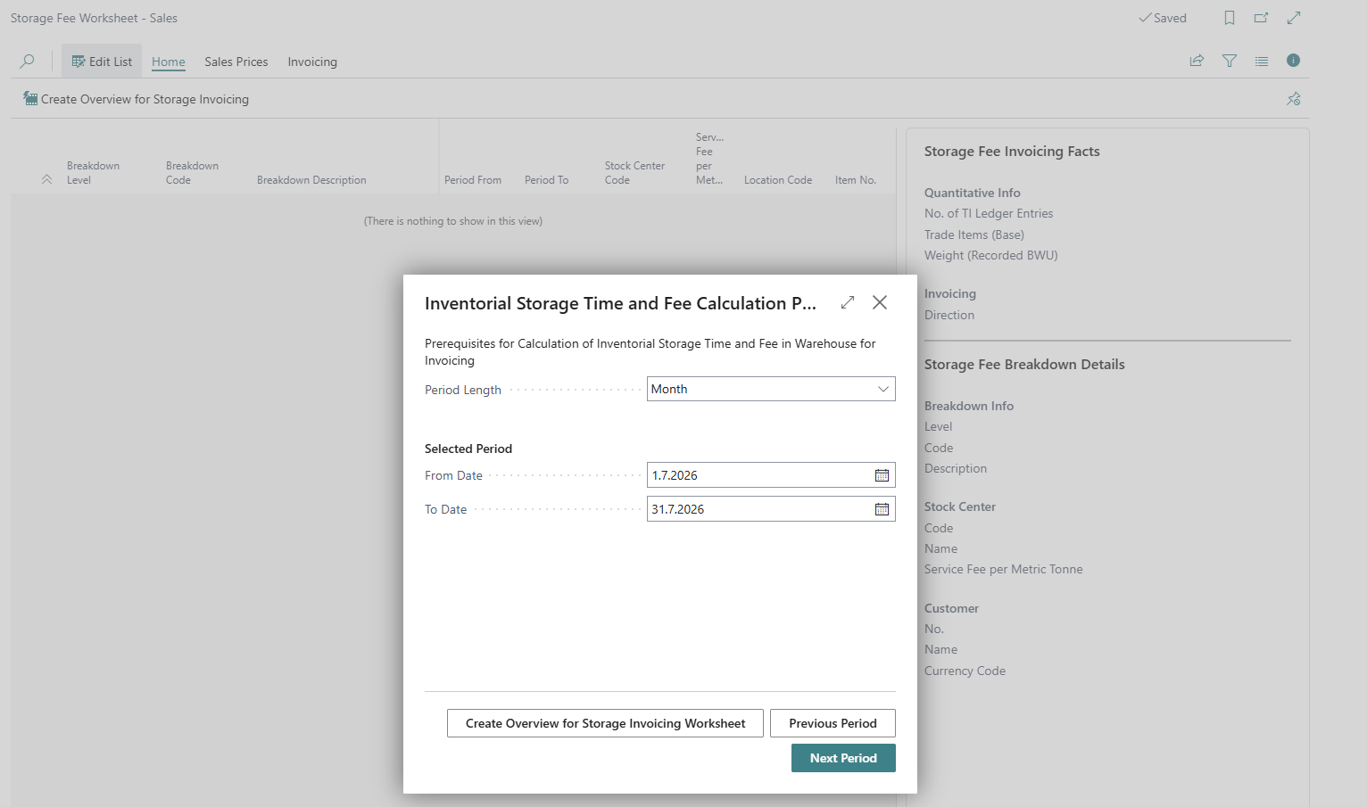Image resolution: width=1367 pixels, height=807 pixels.
Task: Toggle the FactBox information icon
Action: [x=1294, y=61]
